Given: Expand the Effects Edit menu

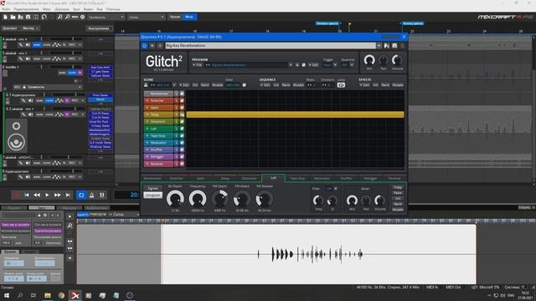Looking at the screenshot, I should click(364, 85).
